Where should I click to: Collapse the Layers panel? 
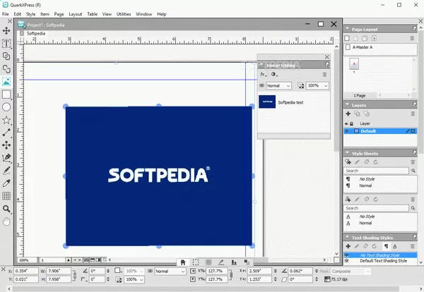tap(347, 104)
